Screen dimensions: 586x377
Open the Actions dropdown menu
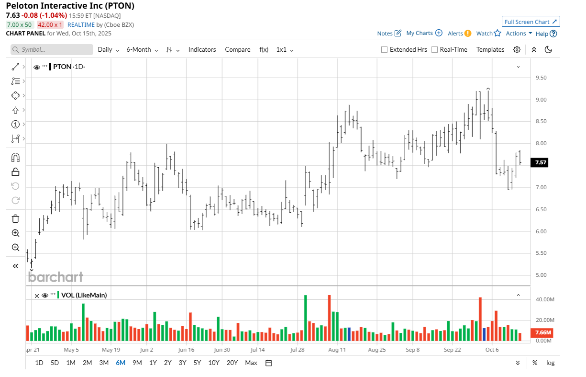[x=519, y=33]
